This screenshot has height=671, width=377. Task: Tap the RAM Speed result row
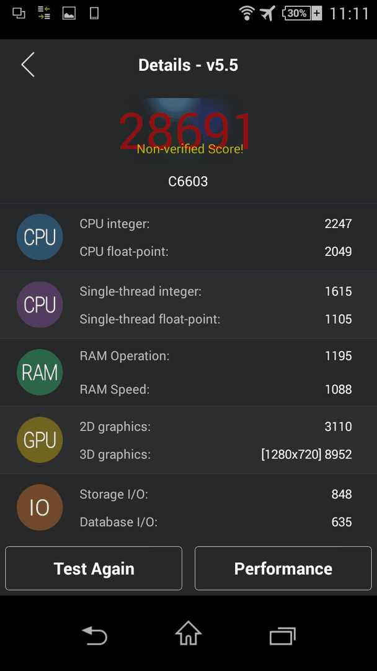216,389
